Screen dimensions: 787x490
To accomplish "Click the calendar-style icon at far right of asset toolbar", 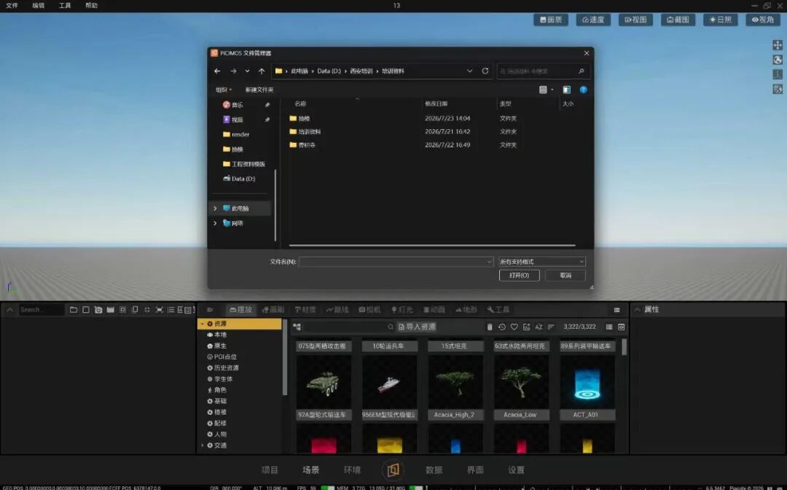I will coord(622,327).
